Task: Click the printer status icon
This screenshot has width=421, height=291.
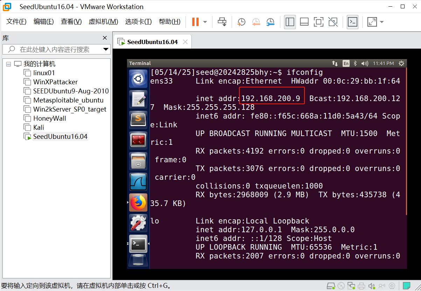Action: [x=362, y=286]
